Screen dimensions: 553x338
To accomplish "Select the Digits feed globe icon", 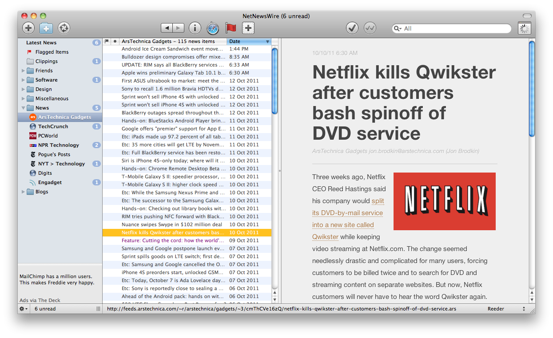I will 33,173.
